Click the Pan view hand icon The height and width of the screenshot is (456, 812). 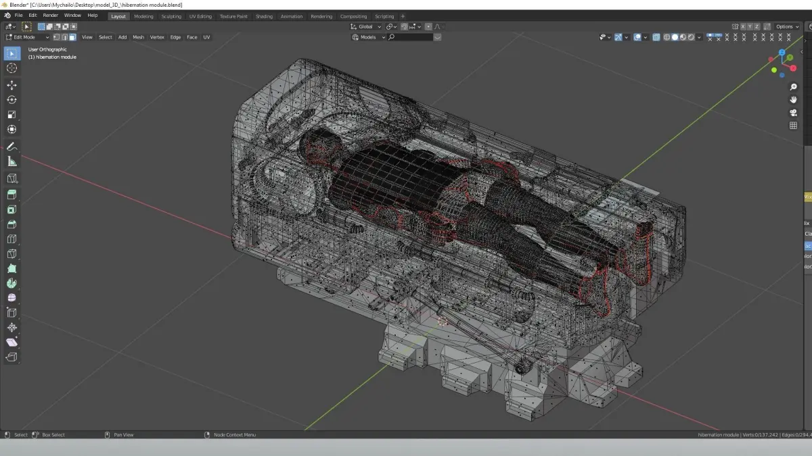click(794, 100)
